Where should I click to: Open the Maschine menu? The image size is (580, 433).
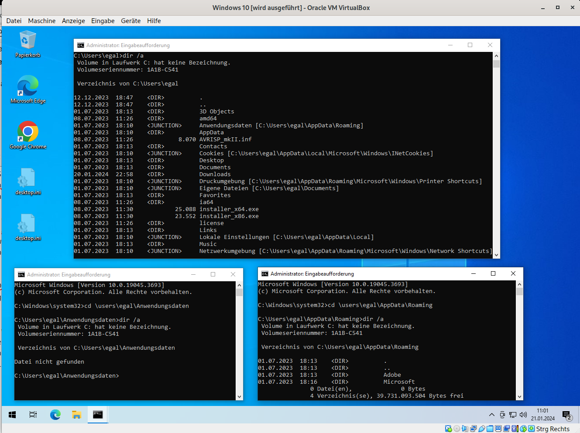[x=41, y=21]
